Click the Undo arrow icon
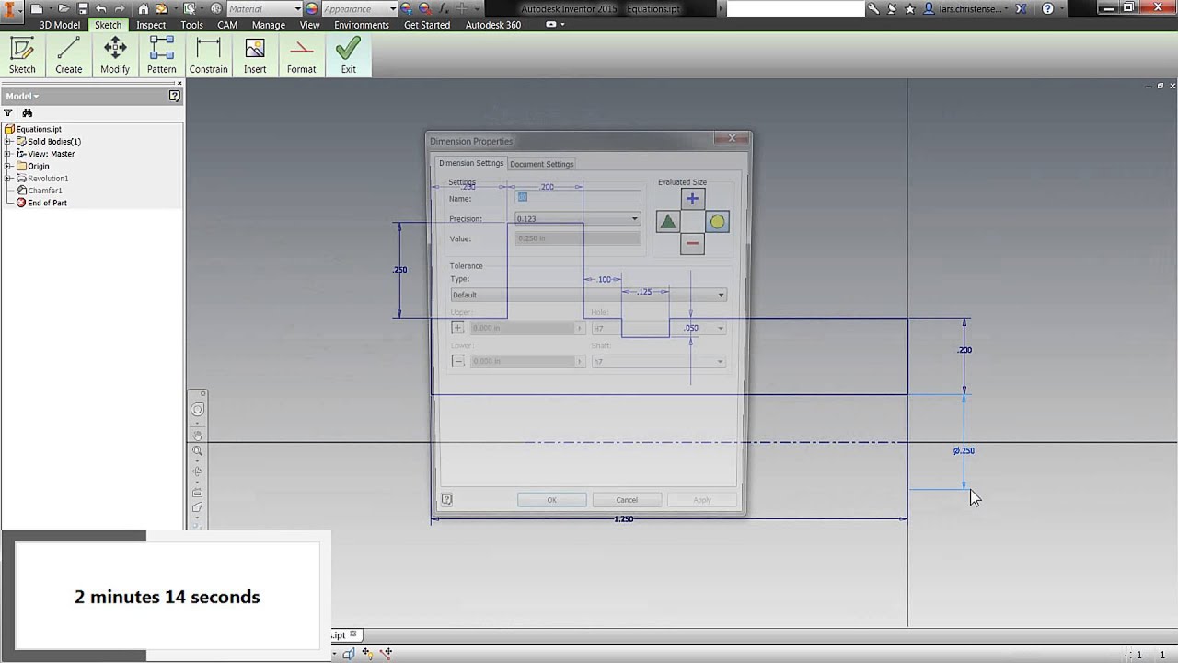Image resolution: width=1178 pixels, height=663 pixels. [x=101, y=8]
